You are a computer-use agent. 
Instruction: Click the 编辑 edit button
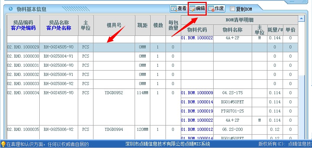click(198, 8)
